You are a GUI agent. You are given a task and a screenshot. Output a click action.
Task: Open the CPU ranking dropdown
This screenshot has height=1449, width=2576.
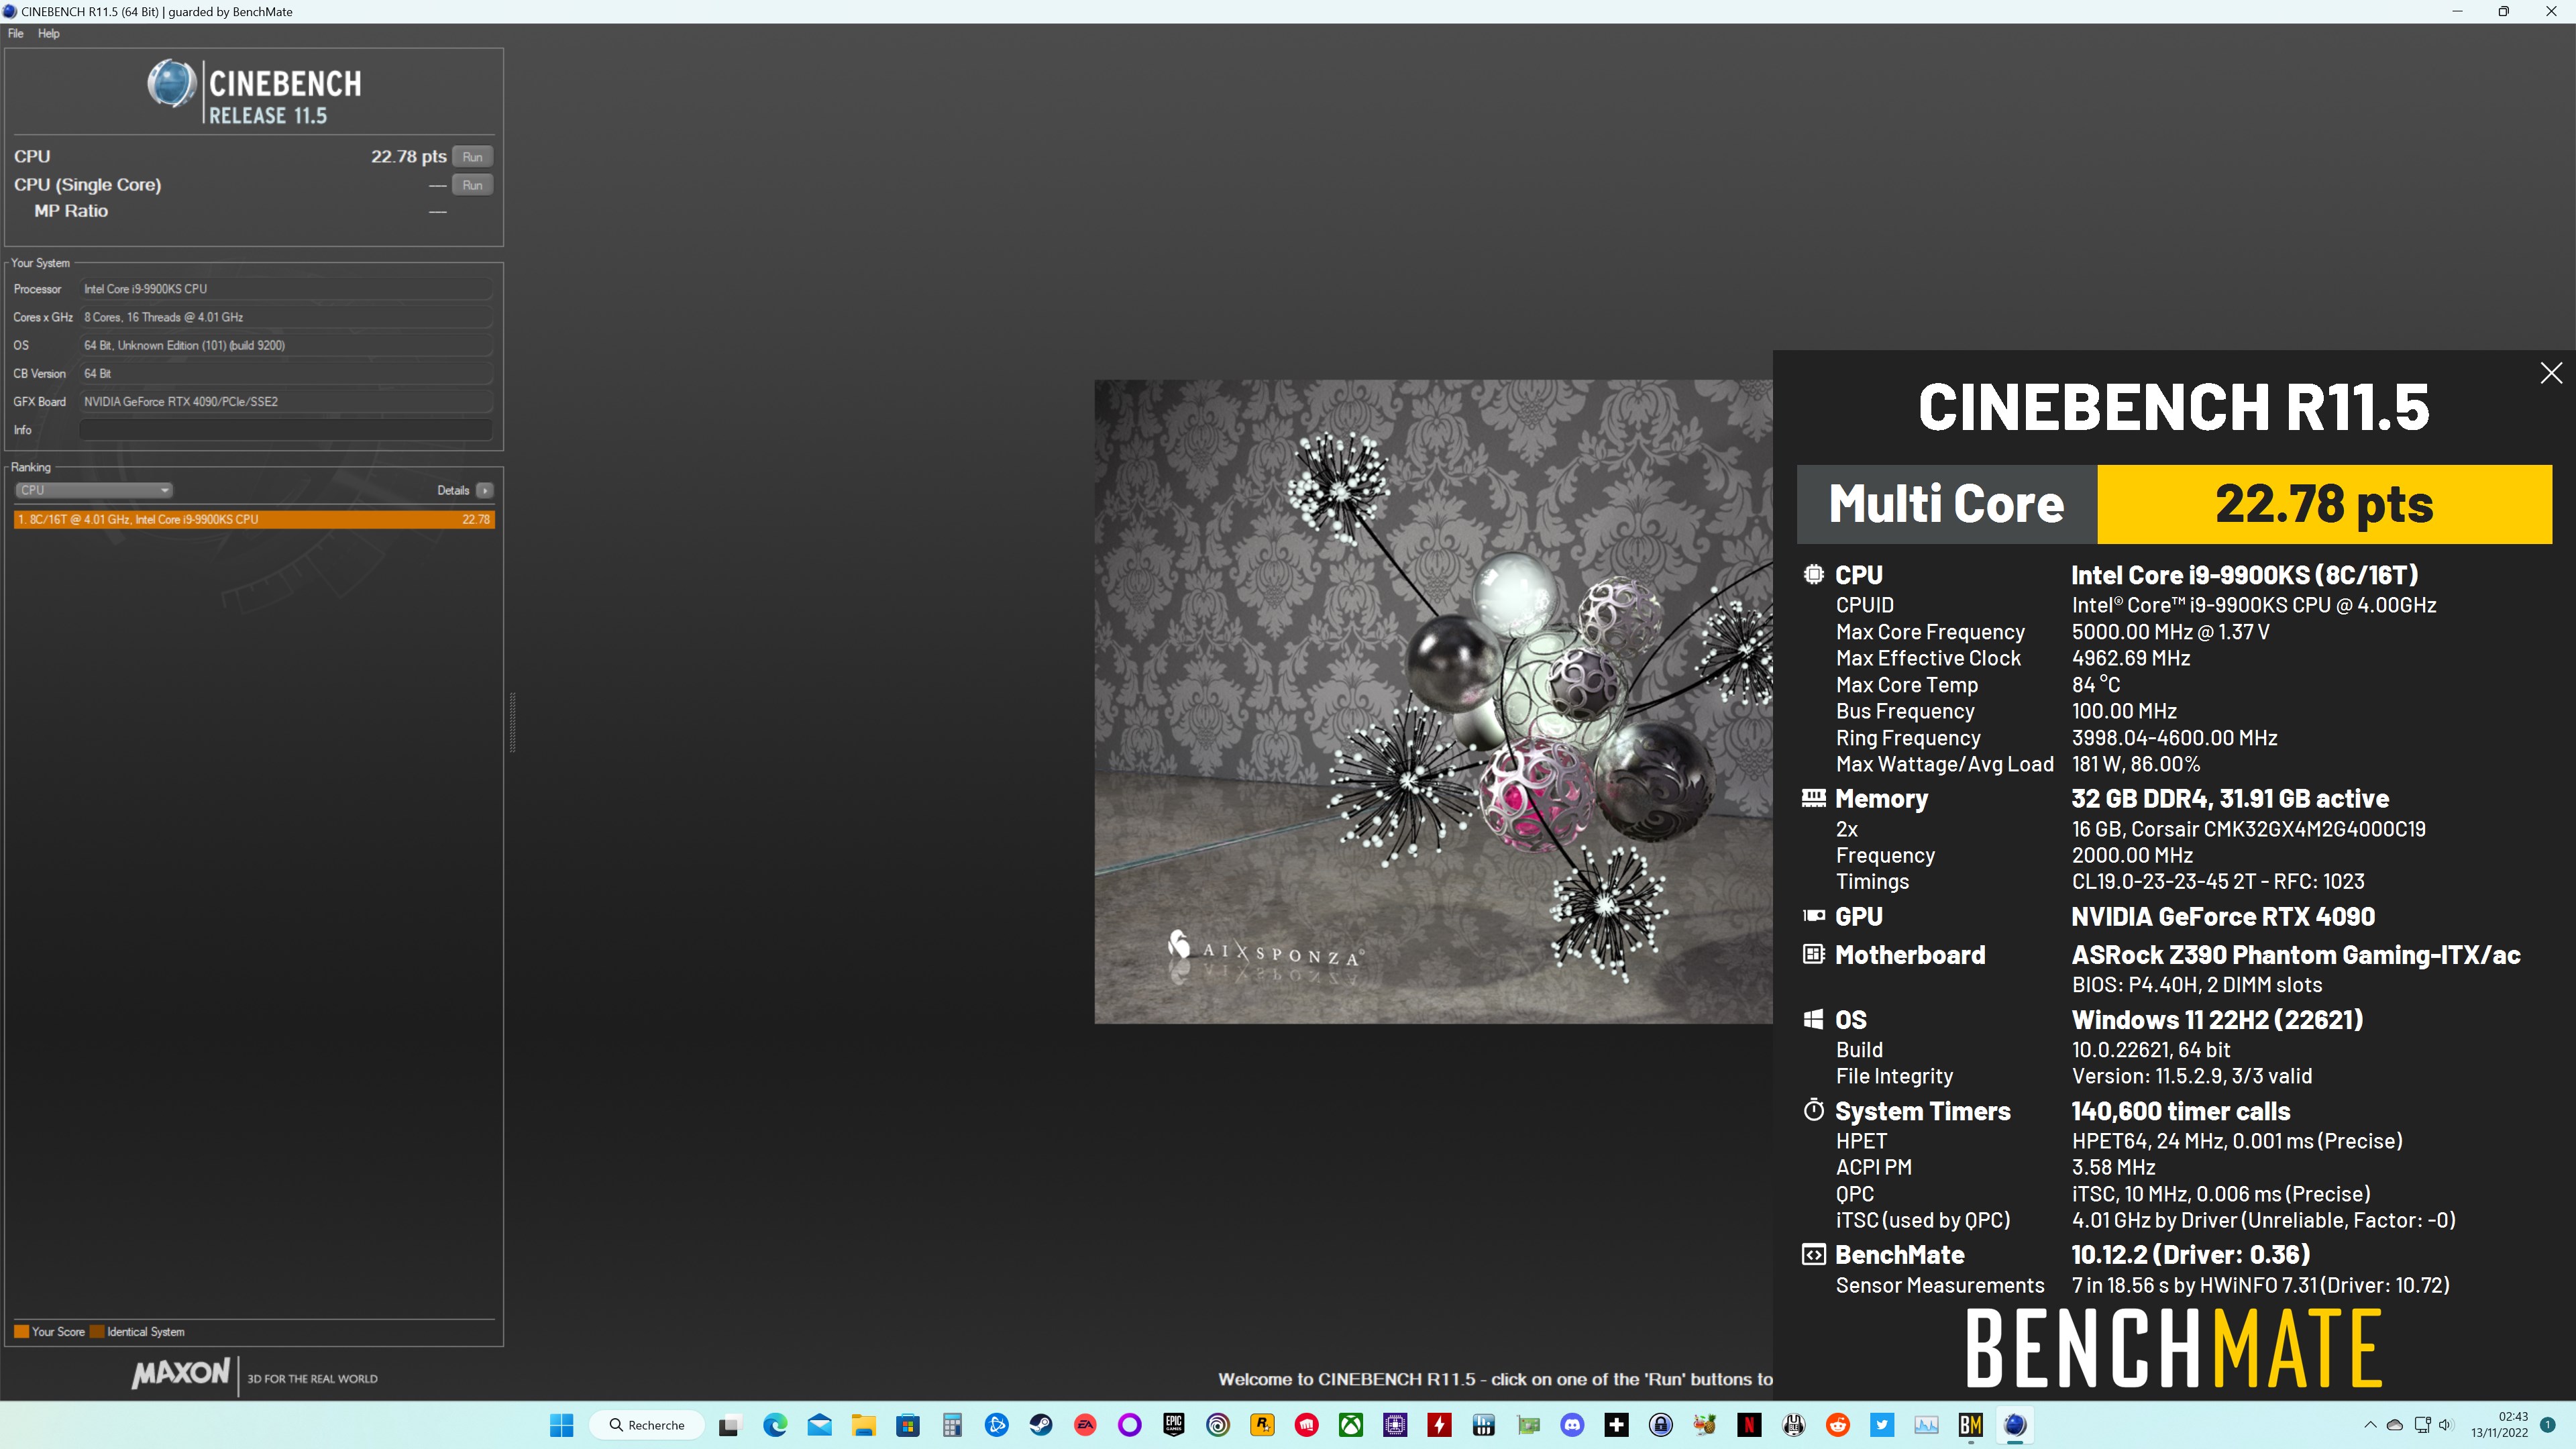(94, 490)
